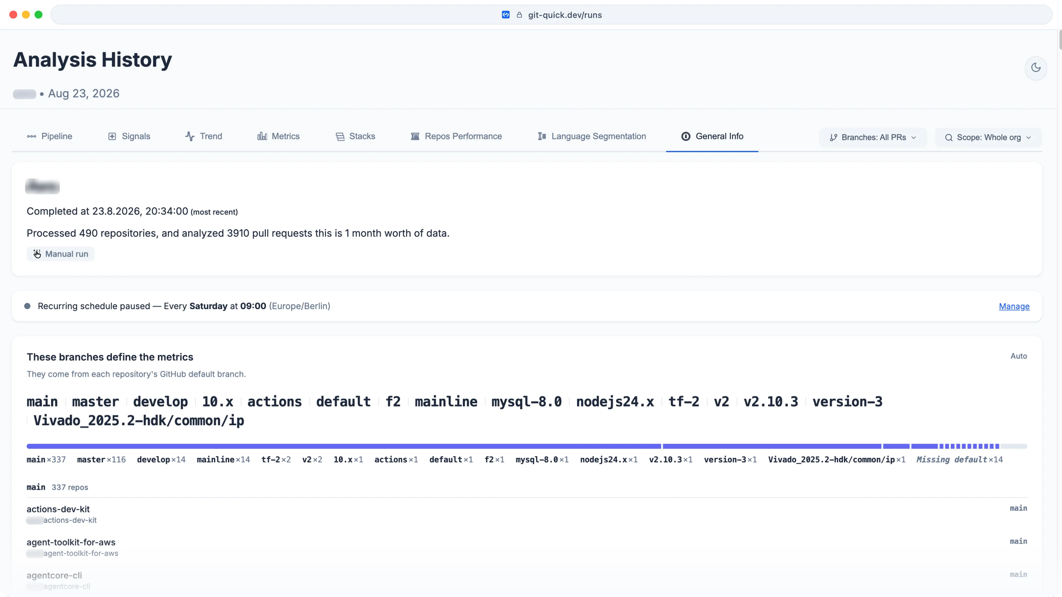Open the Branches: All PRs dropdown
This screenshot has height=597, width=1062.
[x=873, y=138]
